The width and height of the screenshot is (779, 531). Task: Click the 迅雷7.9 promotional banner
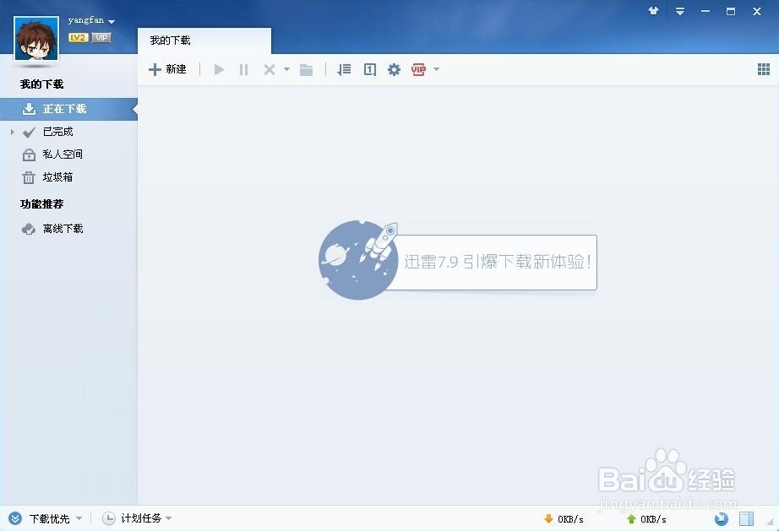point(458,260)
